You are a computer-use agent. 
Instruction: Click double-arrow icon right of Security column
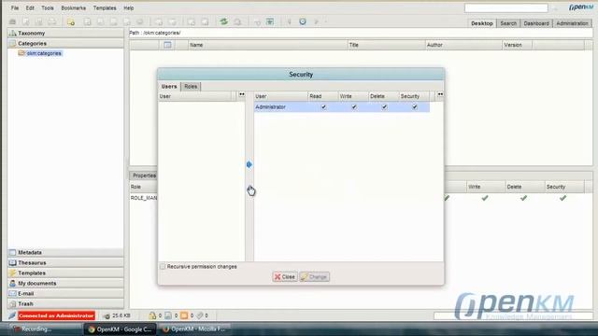[x=440, y=94]
